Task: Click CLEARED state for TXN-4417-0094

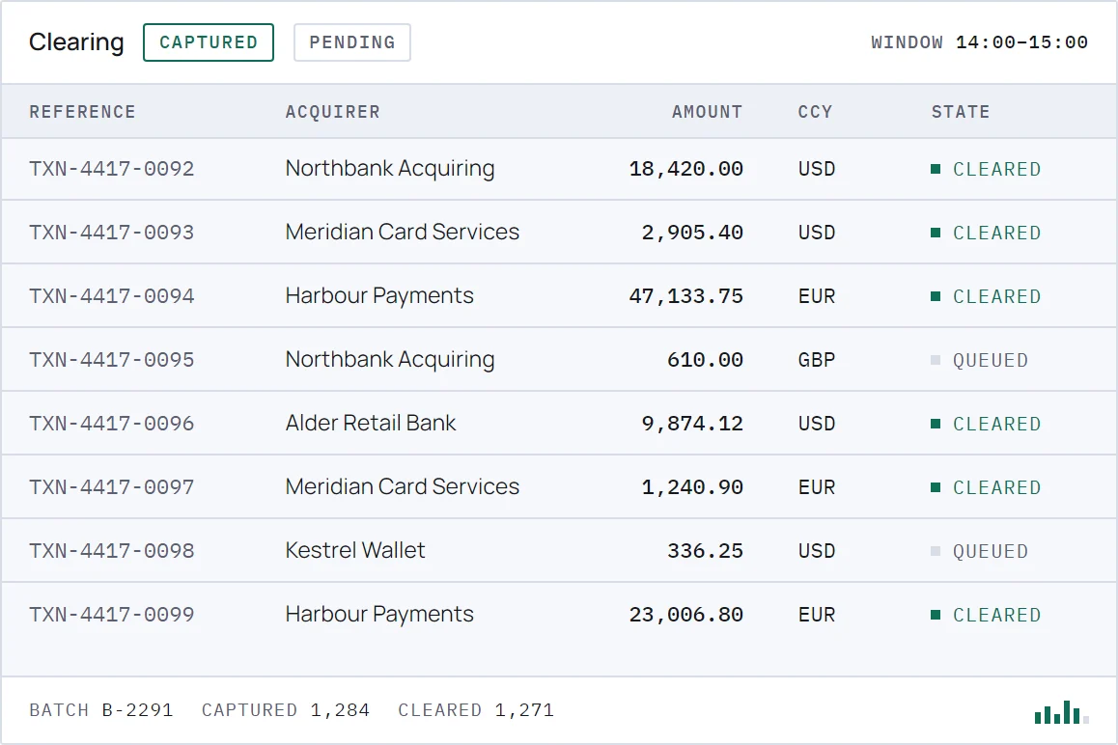Action: click(986, 296)
